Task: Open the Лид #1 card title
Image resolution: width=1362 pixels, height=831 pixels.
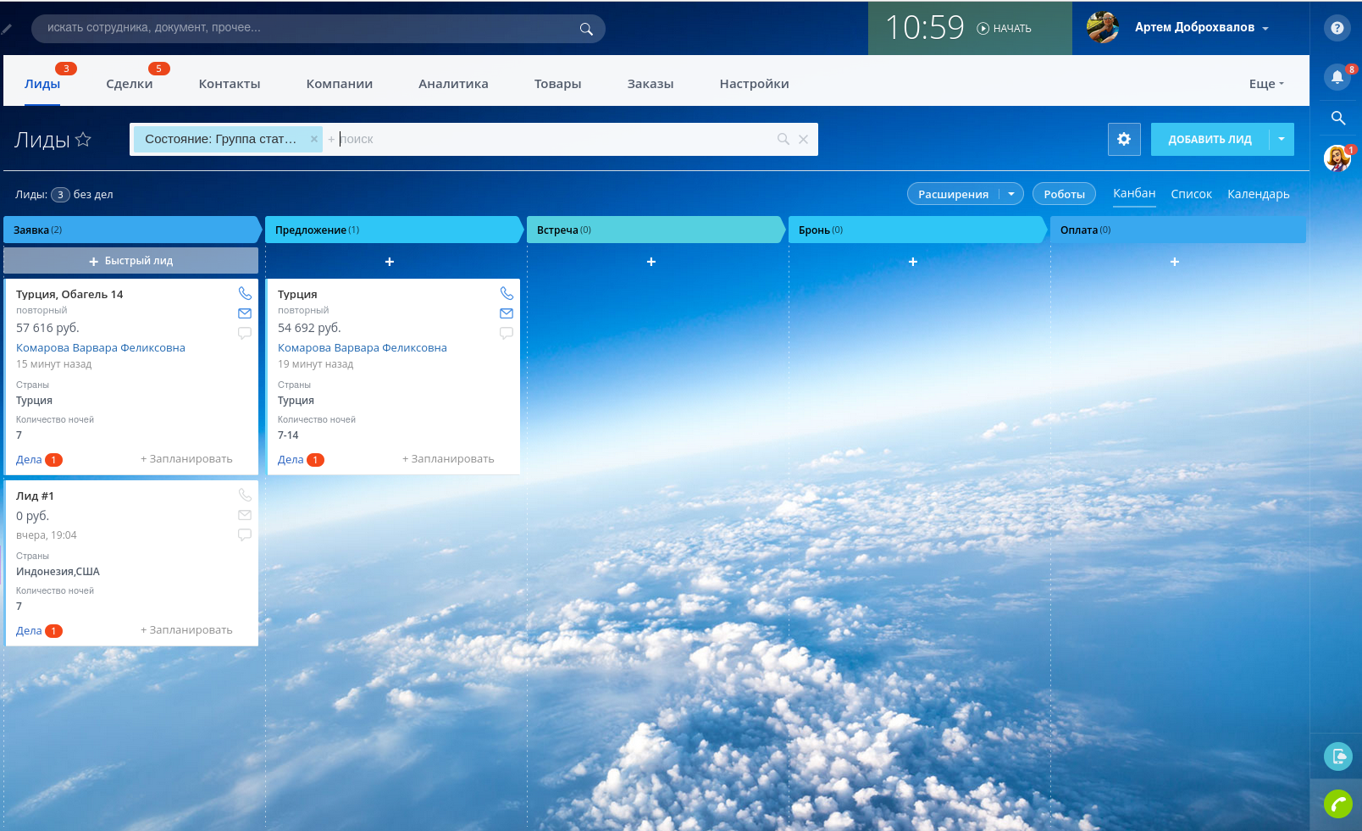Action: click(x=35, y=496)
